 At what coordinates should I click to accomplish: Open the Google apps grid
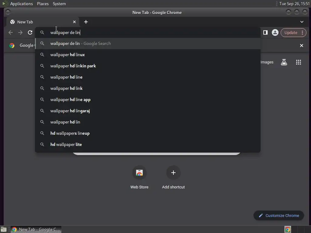point(299,62)
